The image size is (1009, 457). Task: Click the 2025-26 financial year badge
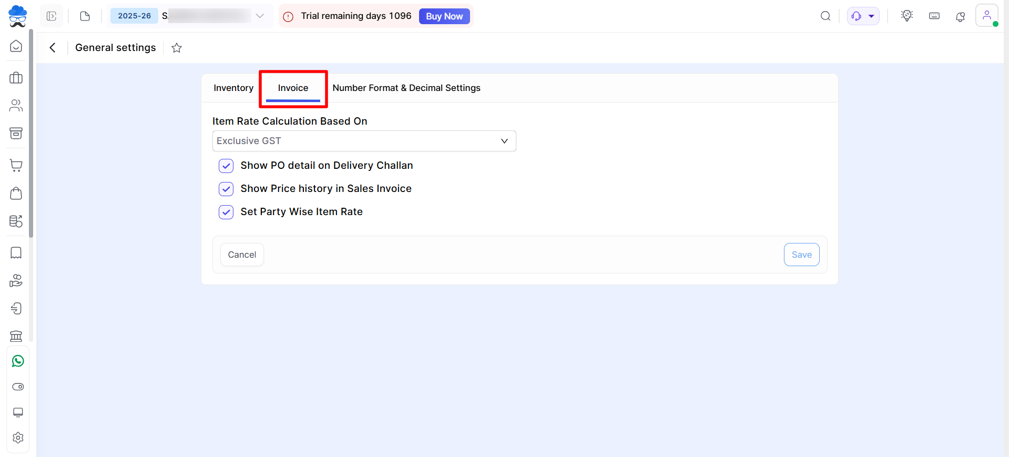[x=134, y=16]
